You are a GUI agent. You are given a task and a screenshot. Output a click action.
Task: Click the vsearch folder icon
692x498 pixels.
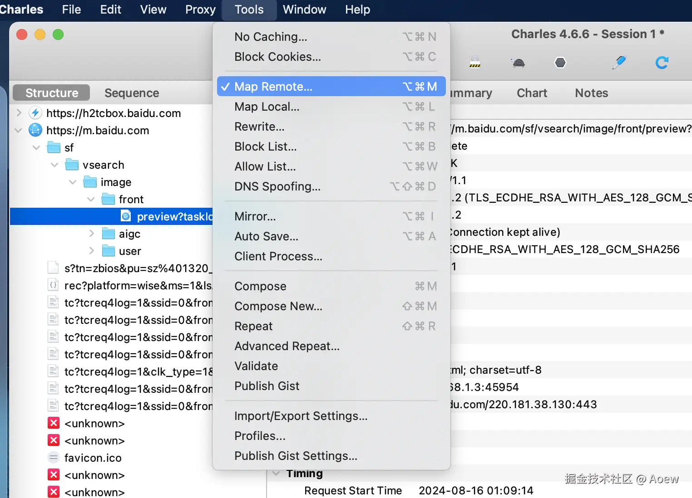click(72, 165)
